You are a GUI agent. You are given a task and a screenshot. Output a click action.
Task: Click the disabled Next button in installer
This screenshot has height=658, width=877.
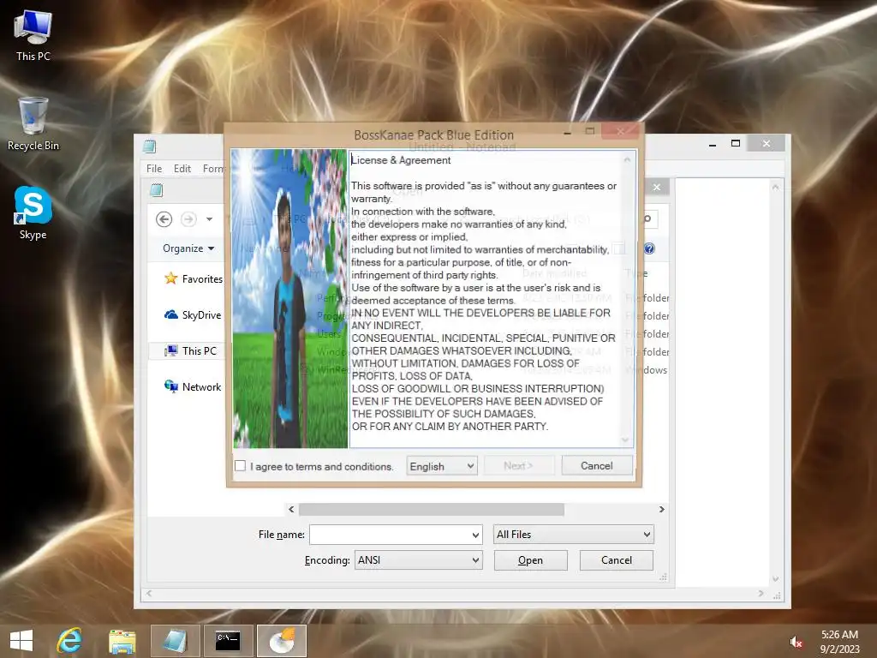click(518, 465)
